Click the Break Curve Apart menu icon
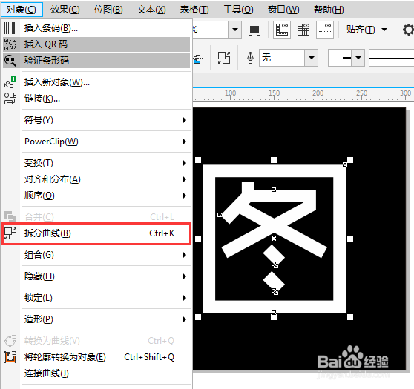414x389 pixels. pos(10,233)
